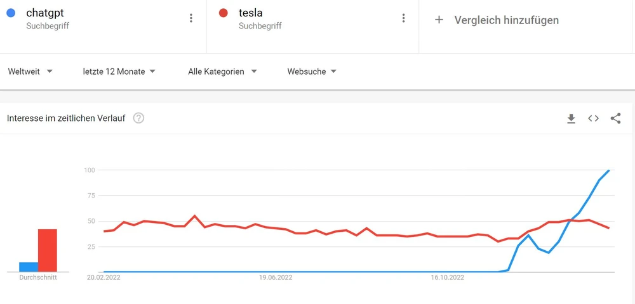Click the blue chatgpt color dot

coord(11,13)
